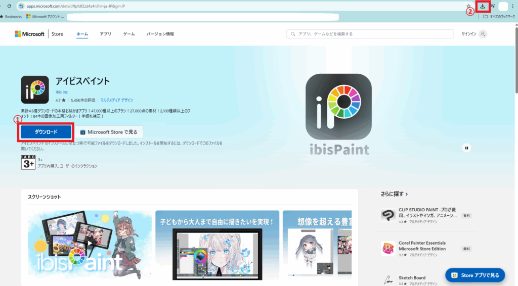Click the スクリーンショット section heading

click(45, 197)
